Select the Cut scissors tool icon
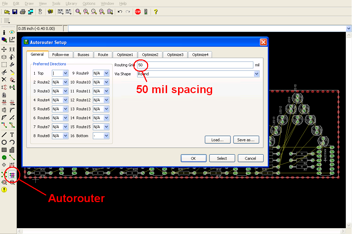352x234 pixels. pos(4,72)
